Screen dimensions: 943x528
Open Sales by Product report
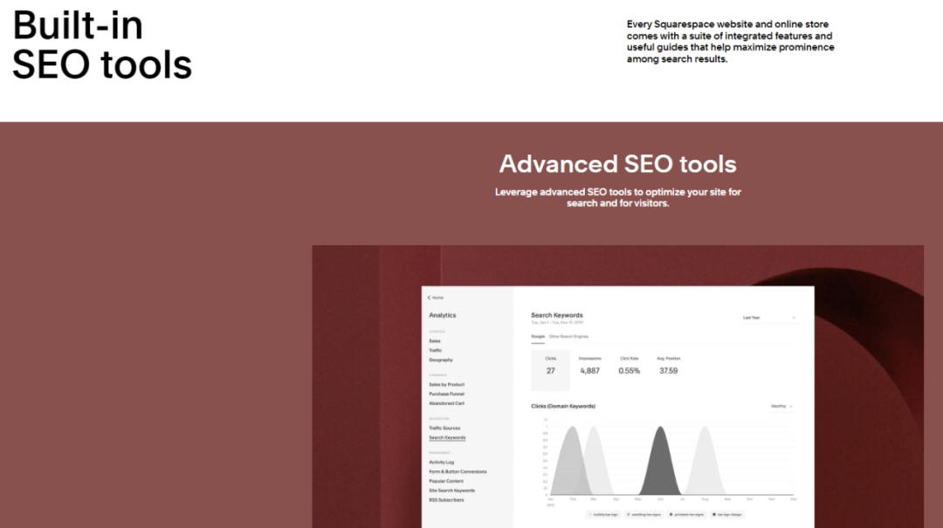(446, 384)
